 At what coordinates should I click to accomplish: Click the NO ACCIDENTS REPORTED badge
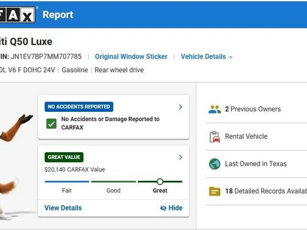[79, 107]
